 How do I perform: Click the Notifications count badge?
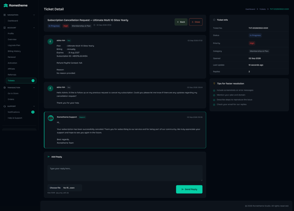click(x=33, y=112)
